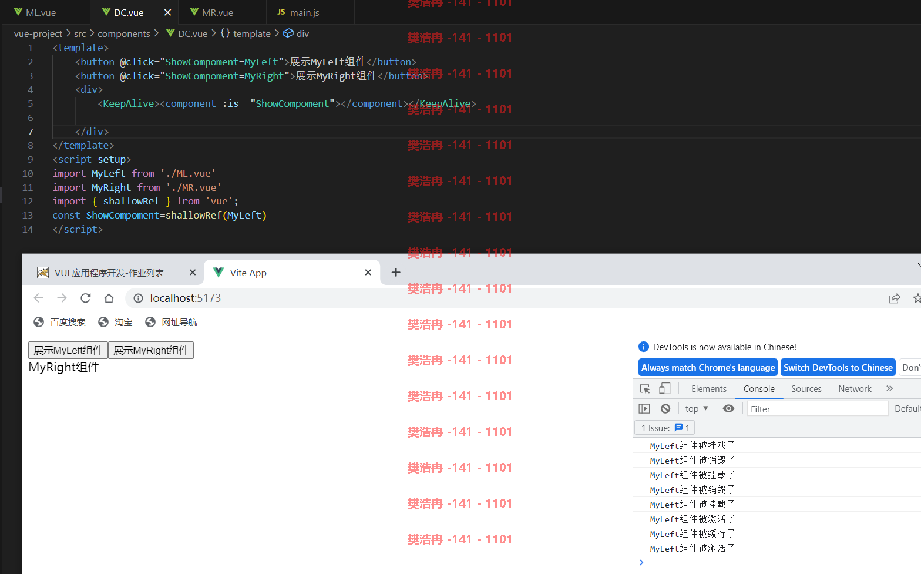
Task: Toggle the device toolbar icon
Action: point(665,389)
